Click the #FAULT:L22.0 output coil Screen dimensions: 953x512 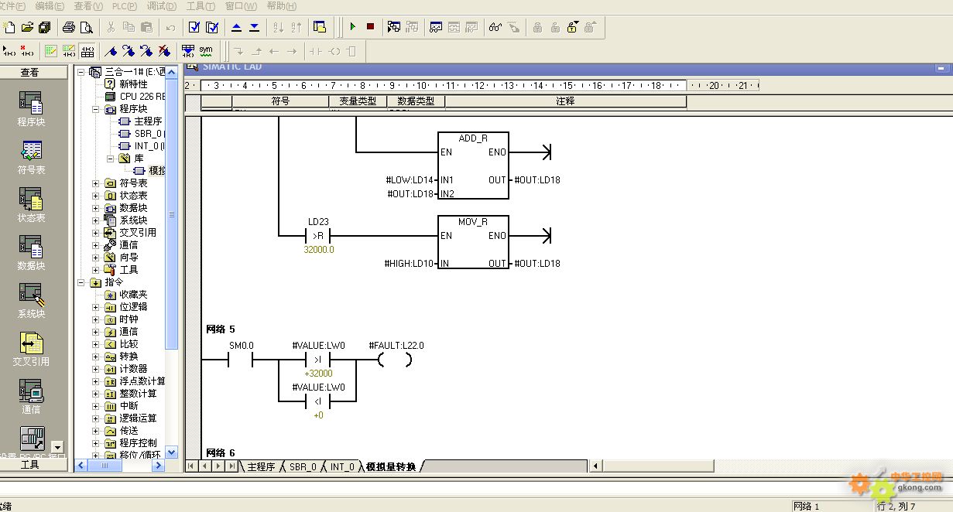point(395,360)
